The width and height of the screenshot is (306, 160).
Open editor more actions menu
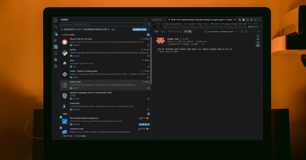point(259,20)
